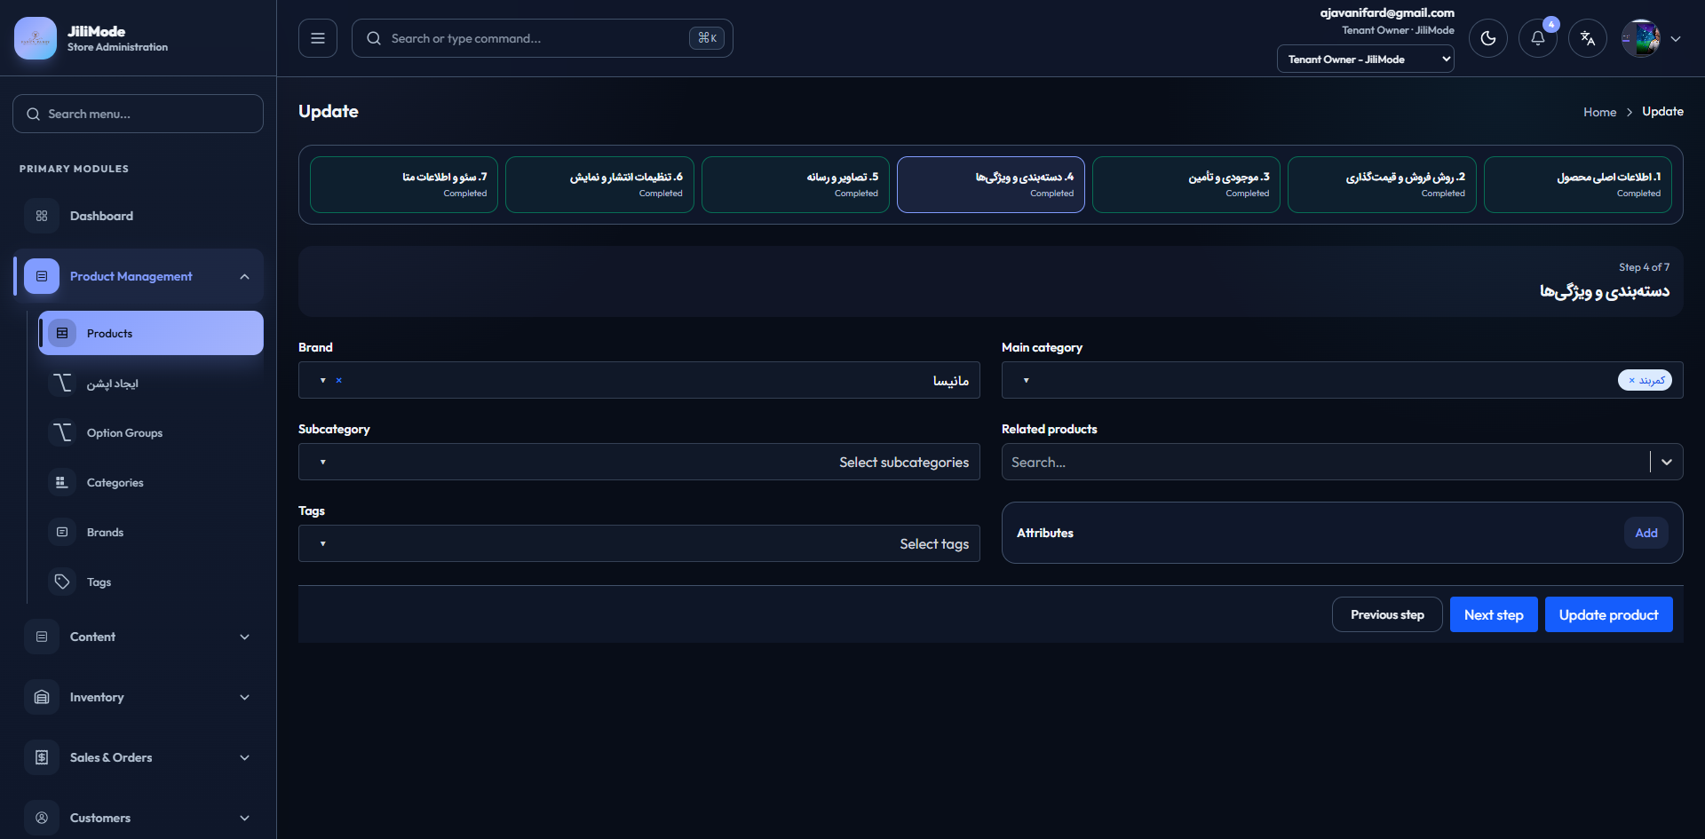Click the Customers module icon
The width and height of the screenshot is (1705, 839).
click(42, 818)
